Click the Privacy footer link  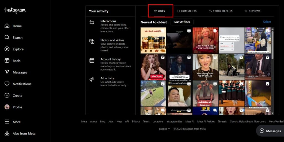(136, 121)
